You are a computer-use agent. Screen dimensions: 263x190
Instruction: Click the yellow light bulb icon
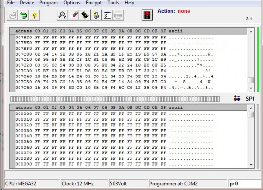[x=35, y=15]
